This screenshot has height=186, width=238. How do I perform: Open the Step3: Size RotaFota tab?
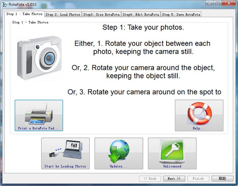pos(102,14)
